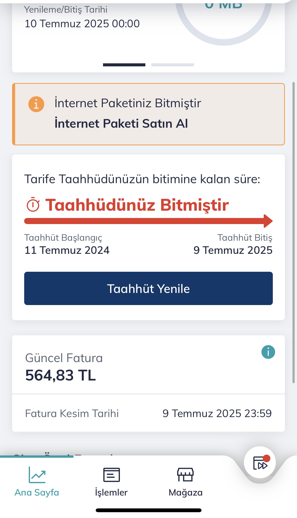297x518 pixels.
Task: Tap the Mağaza storefront icon
Action: click(x=185, y=475)
